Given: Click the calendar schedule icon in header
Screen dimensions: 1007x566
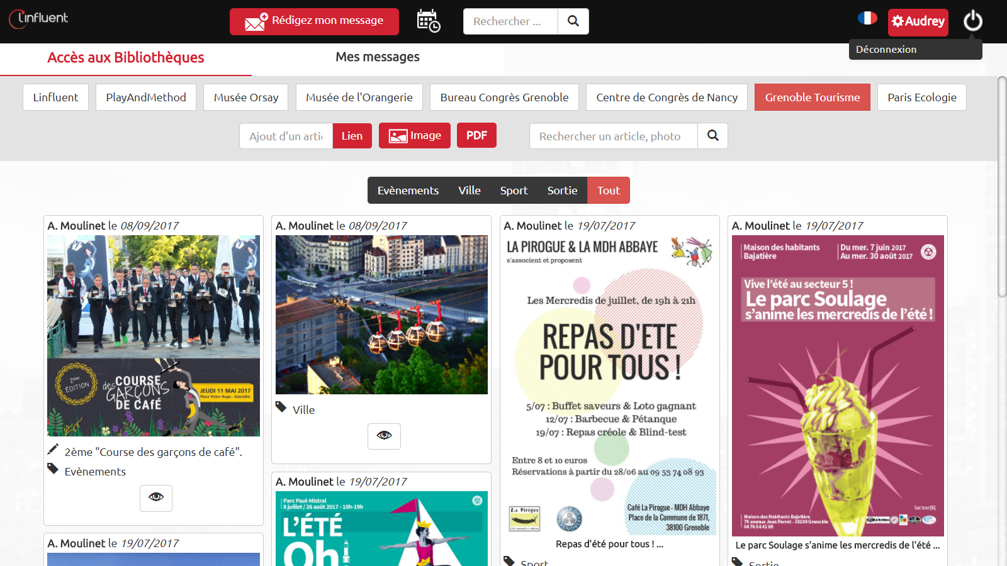Looking at the screenshot, I should pos(428,21).
